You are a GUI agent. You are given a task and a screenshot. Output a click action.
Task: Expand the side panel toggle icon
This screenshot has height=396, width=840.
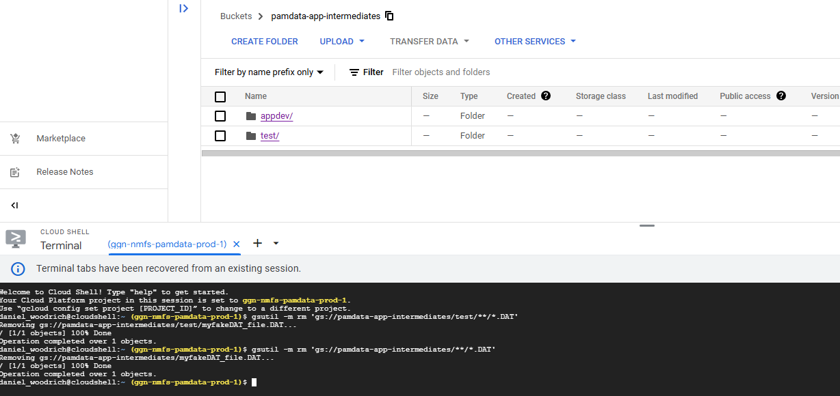pos(183,9)
